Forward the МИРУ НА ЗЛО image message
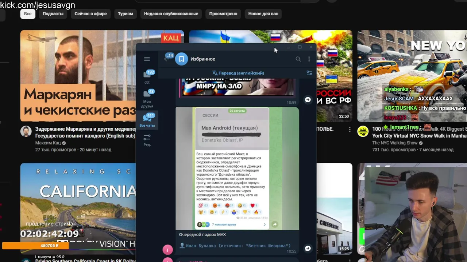 [x=308, y=100]
